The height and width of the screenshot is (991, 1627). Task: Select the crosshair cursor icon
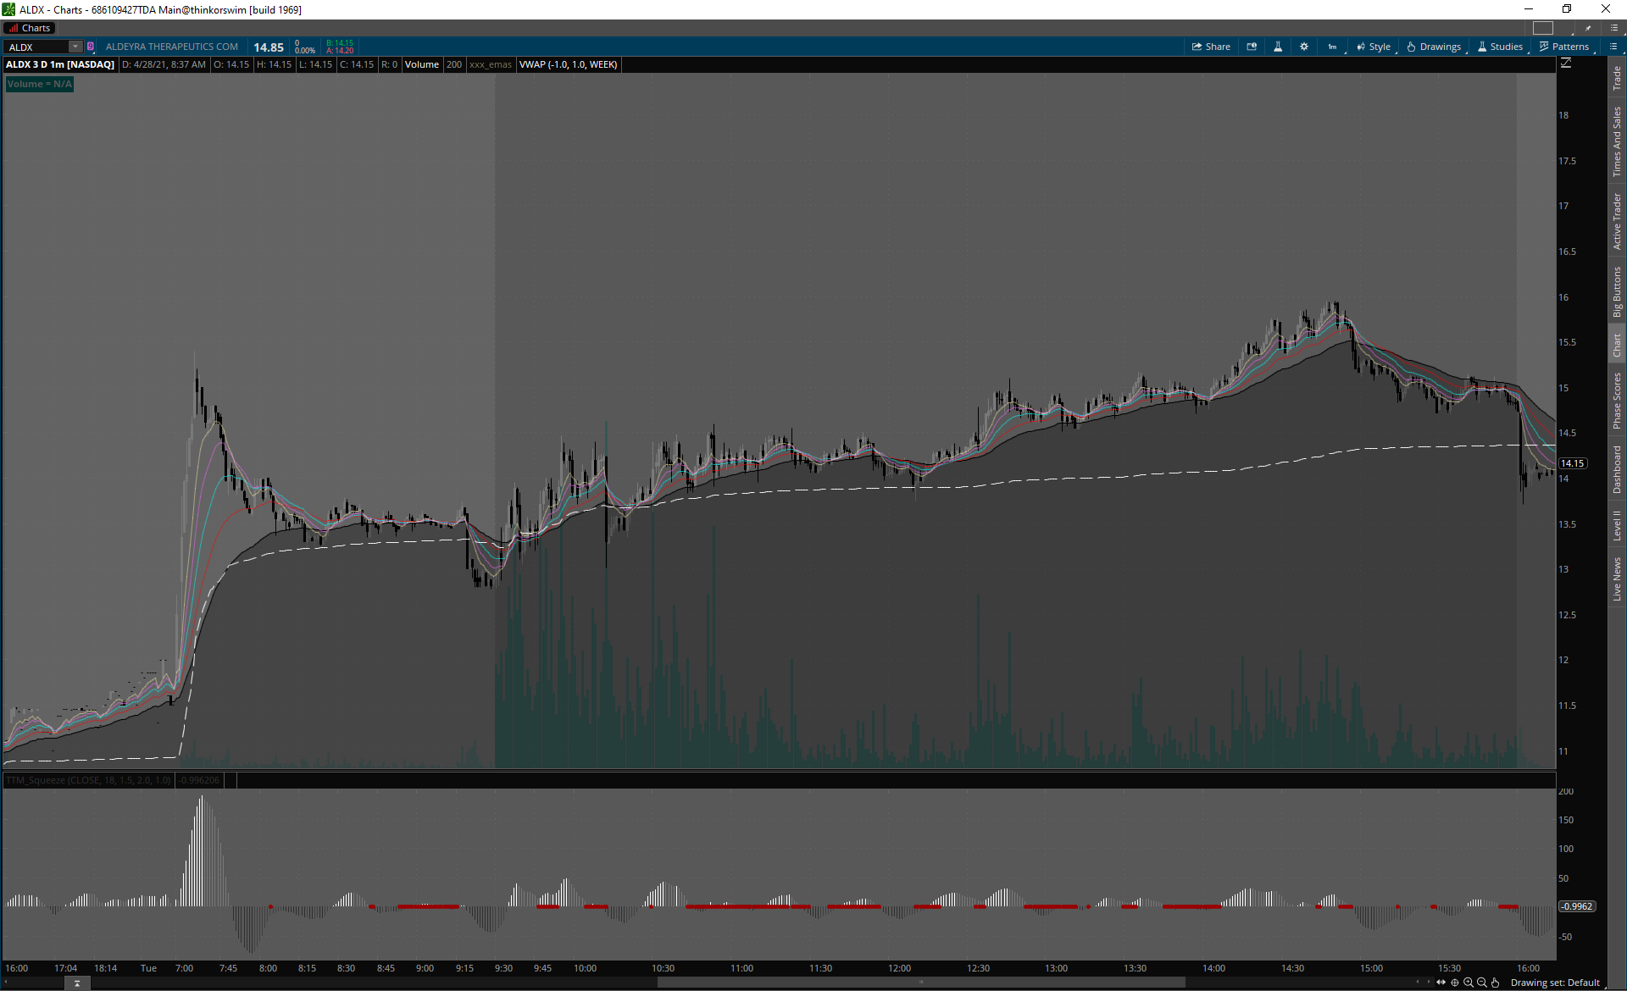[x=1455, y=983]
